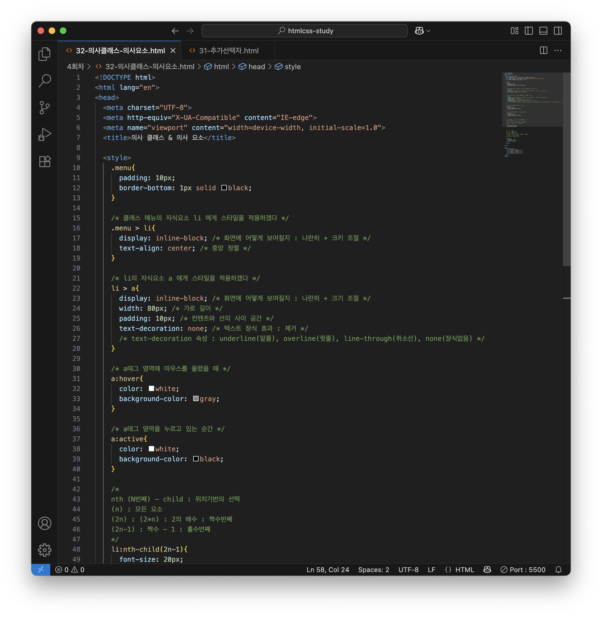Open the Run and Debug view
The image size is (602, 617).
pyautogui.click(x=45, y=134)
